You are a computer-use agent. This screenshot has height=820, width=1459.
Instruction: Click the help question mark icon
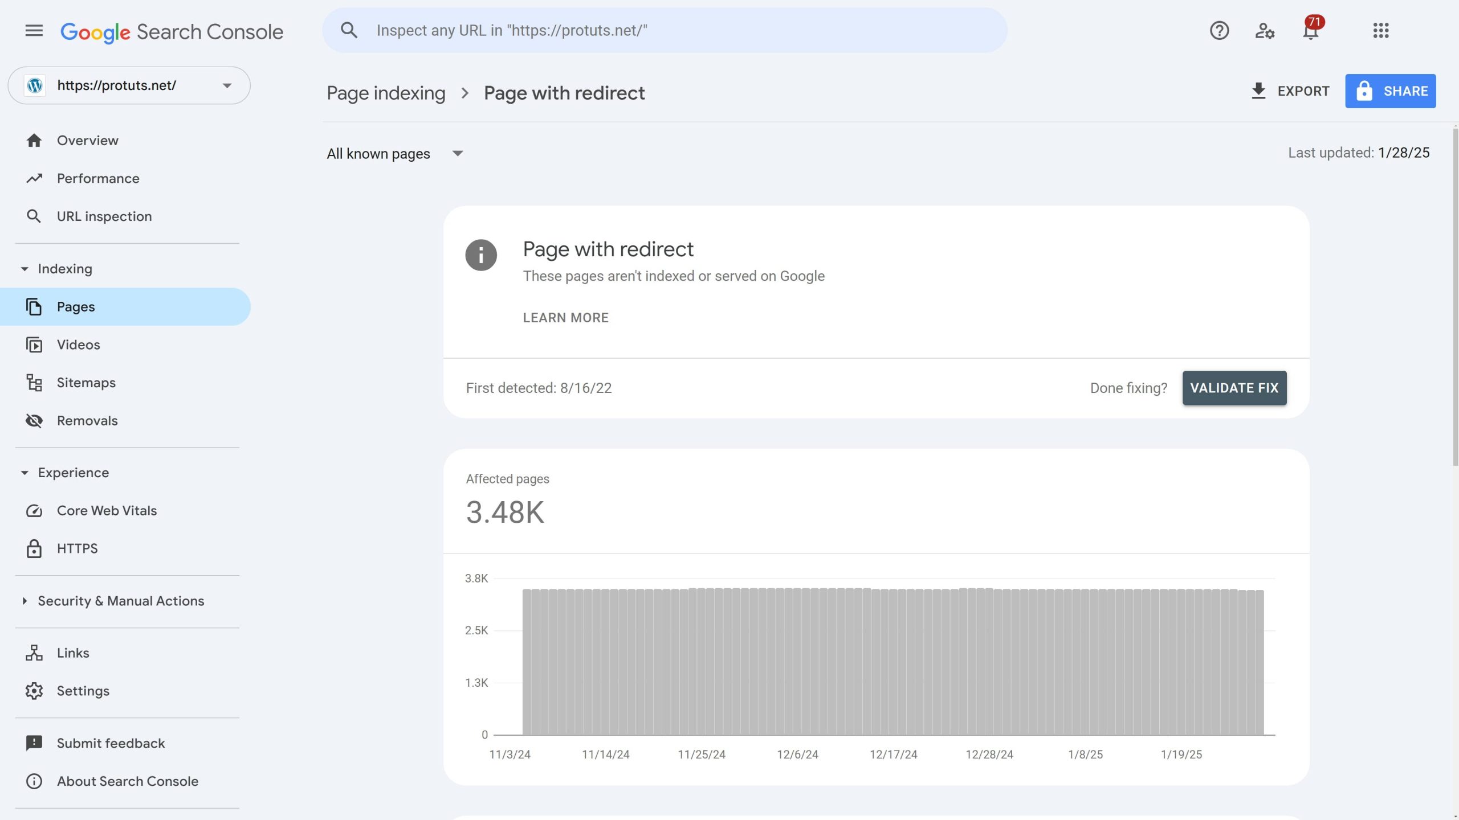pyautogui.click(x=1219, y=31)
